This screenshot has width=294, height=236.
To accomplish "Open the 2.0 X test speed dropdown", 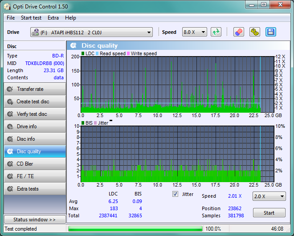I will pyautogui.click(x=269, y=196).
